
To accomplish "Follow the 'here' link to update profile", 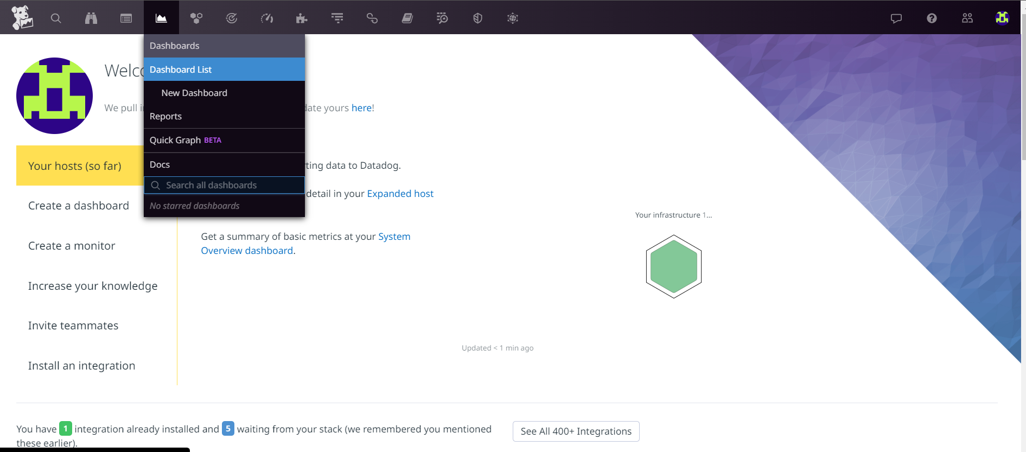I will tap(361, 108).
